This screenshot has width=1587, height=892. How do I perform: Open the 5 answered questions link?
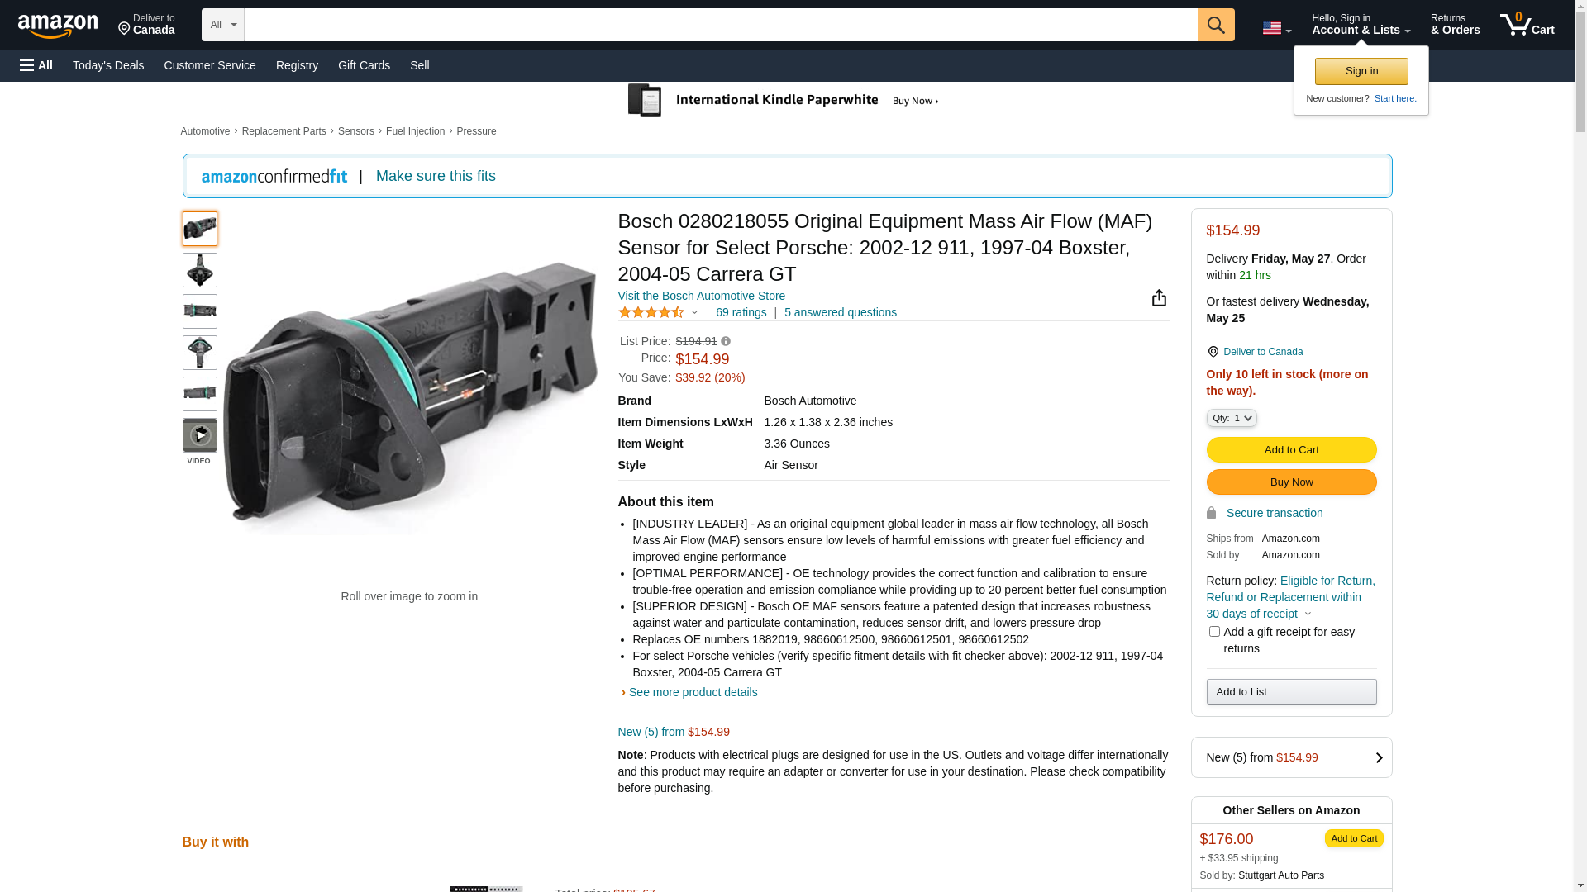point(840,313)
